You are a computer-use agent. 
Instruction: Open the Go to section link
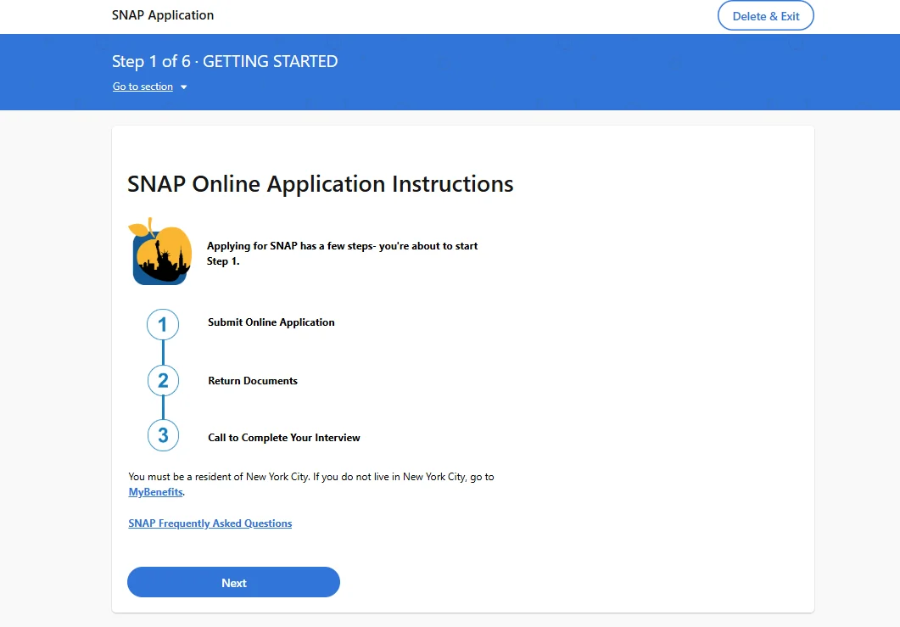coord(143,87)
